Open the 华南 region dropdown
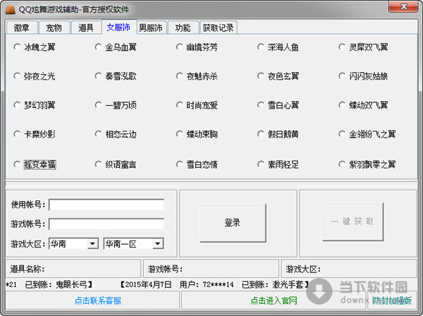The height and width of the screenshot is (316, 423). (x=73, y=243)
